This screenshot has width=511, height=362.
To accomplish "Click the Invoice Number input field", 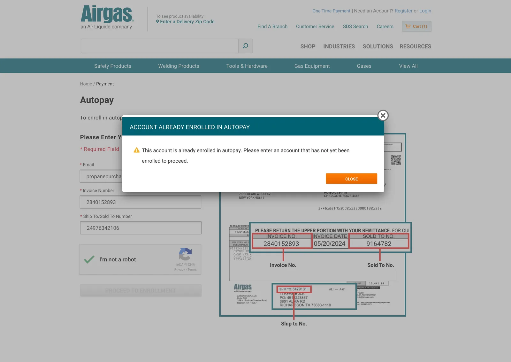I will pyautogui.click(x=141, y=202).
